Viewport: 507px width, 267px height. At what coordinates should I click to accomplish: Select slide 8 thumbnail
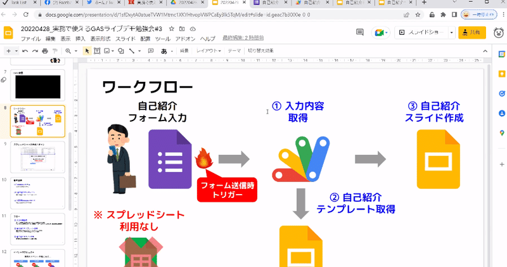click(37, 121)
